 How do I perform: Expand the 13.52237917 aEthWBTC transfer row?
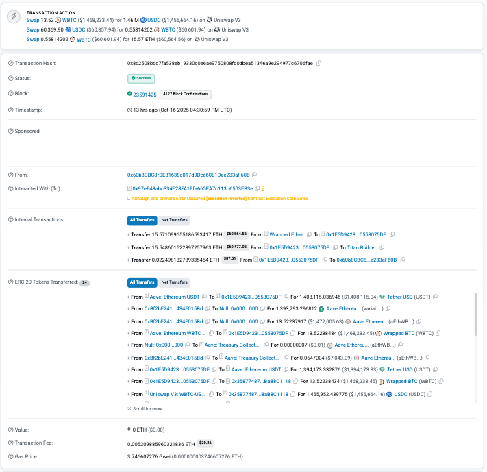click(129, 321)
